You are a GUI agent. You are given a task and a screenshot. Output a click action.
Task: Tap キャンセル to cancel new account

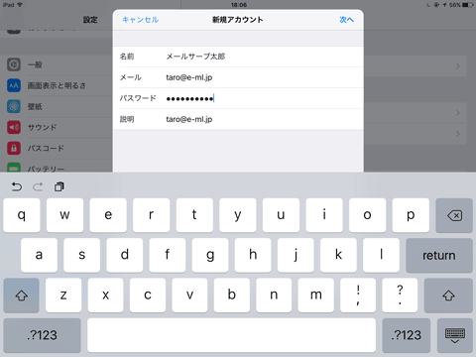[x=141, y=20]
